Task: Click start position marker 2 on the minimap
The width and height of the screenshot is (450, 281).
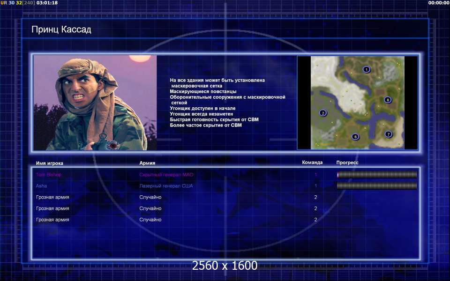Action: (x=323, y=113)
